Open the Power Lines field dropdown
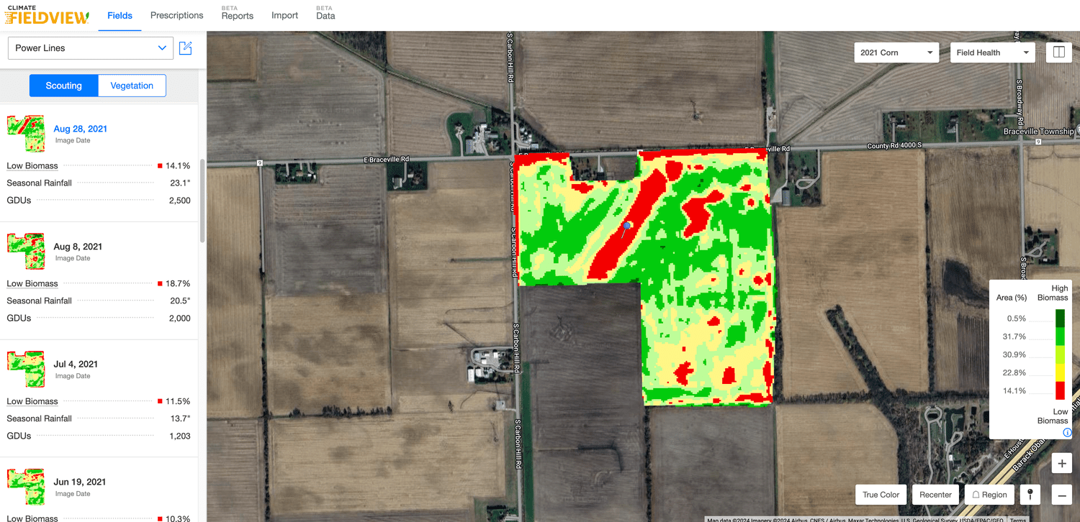This screenshot has height=522, width=1080. (x=91, y=48)
